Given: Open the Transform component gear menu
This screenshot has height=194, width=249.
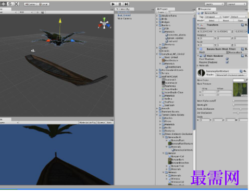Looking at the screenshot, I should pyautogui.click(x=246, y=25).
